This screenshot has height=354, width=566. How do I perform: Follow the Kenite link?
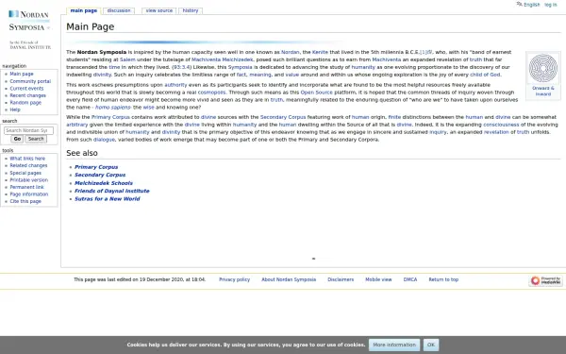coord(320,52)
